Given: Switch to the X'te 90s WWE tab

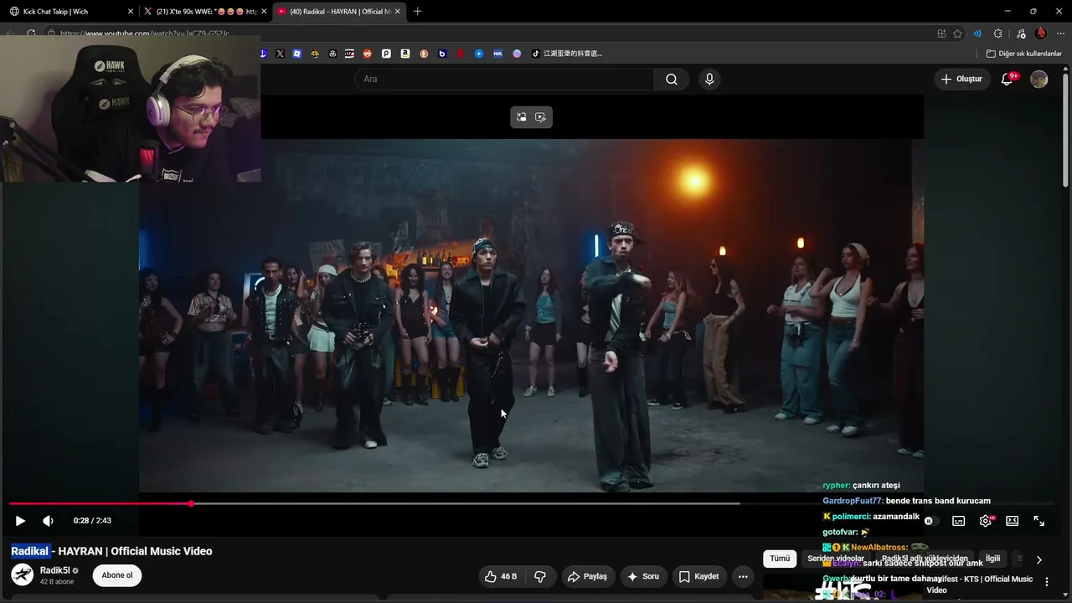Looking at the screenshot, I should click(x=205, y=12).
